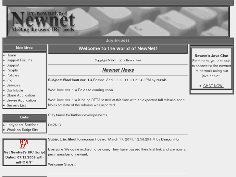Viewport: 236px width, 177px height.
Task: Open the Clone Application page
Action: pyautogui.click(x=21, y=95)
